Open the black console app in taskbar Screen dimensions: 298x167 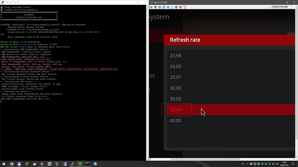[88, 164]
